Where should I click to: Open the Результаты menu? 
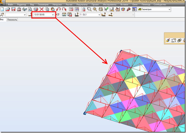coord(82,5)
